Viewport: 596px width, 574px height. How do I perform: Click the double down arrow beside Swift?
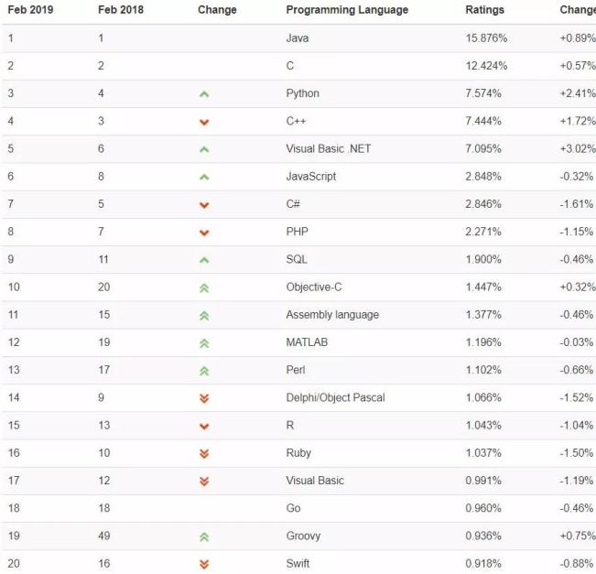[x=204, y=564]
